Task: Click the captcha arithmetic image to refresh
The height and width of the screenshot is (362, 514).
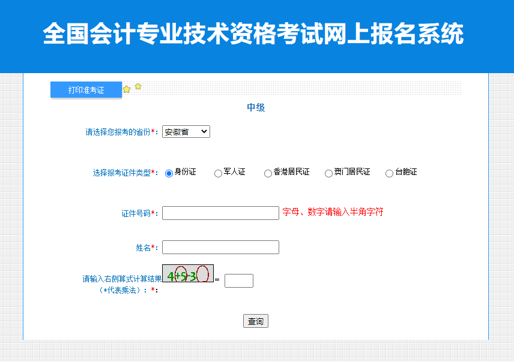Action: pos(188,274)
